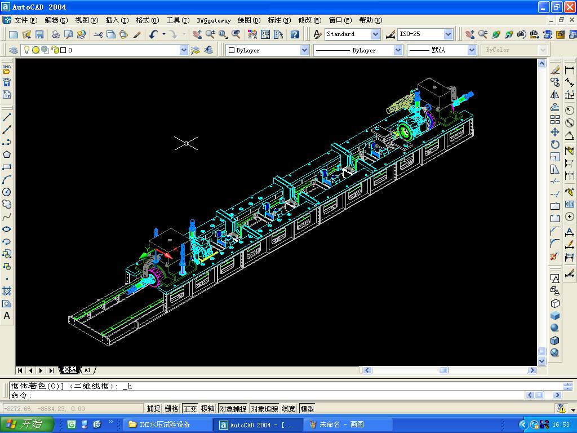Select the Array modify tool
The image size is (577, 433).
(555, 120)
